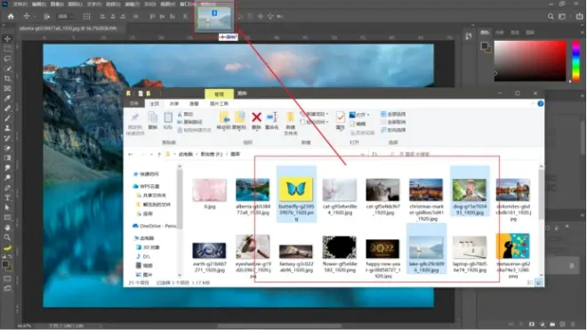Switch Explorer to details view toggle
The height and width of the screenshot is (330, 587).
530,283
